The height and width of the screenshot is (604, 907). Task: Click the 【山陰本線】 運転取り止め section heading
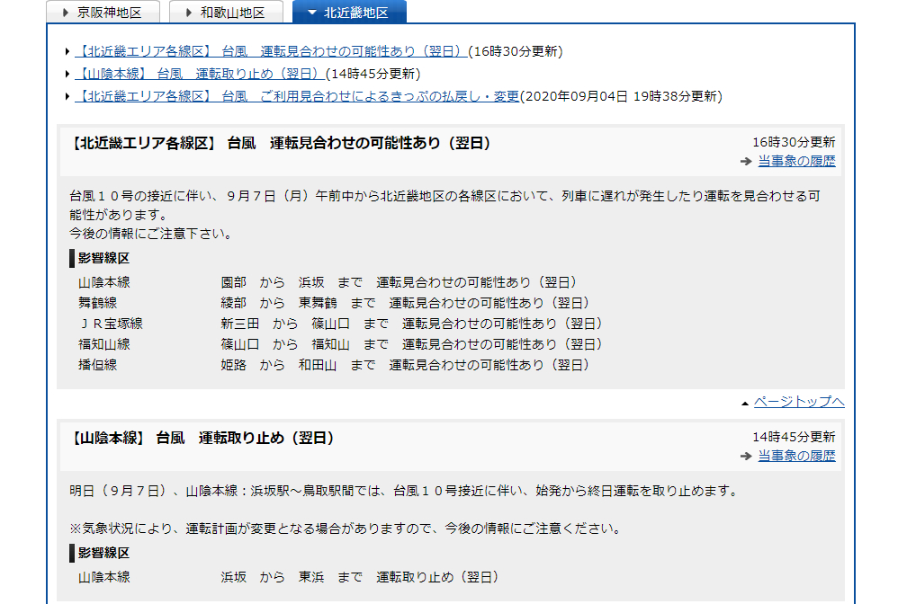[x=202, y=438]
